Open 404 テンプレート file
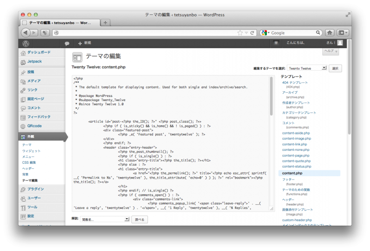370x251 pixels. 295,83
